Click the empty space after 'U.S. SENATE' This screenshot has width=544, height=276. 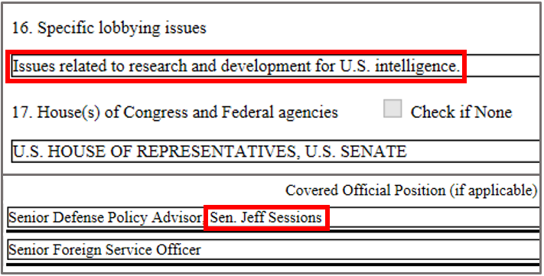(x=472, y=151)
